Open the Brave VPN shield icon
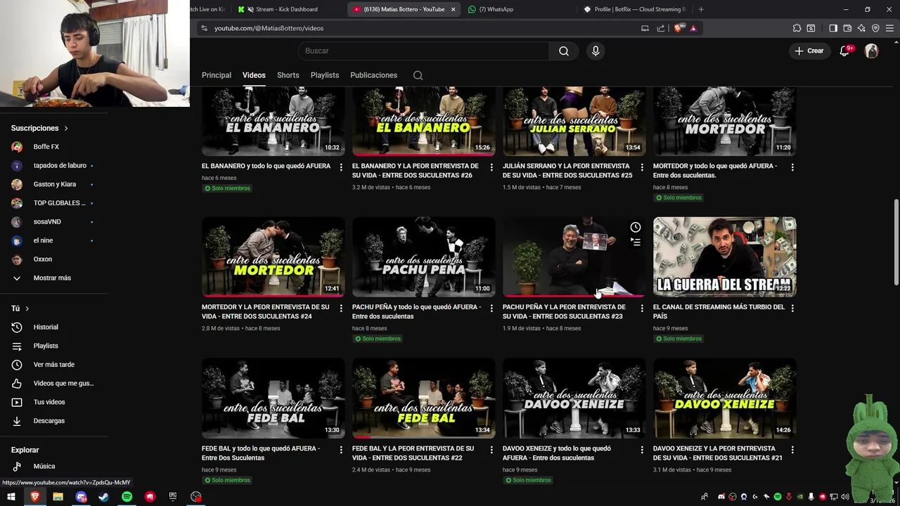900x506 pixels. [x=875, y=28]
